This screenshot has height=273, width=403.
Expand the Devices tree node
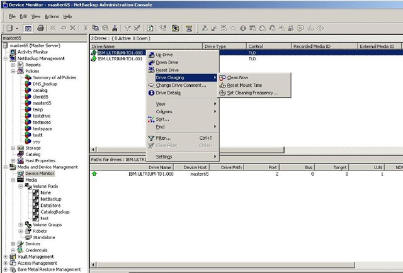13,244
